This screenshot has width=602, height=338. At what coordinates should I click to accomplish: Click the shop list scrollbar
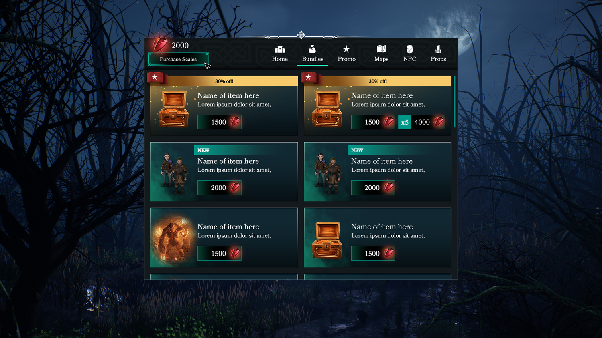(454, 102)
